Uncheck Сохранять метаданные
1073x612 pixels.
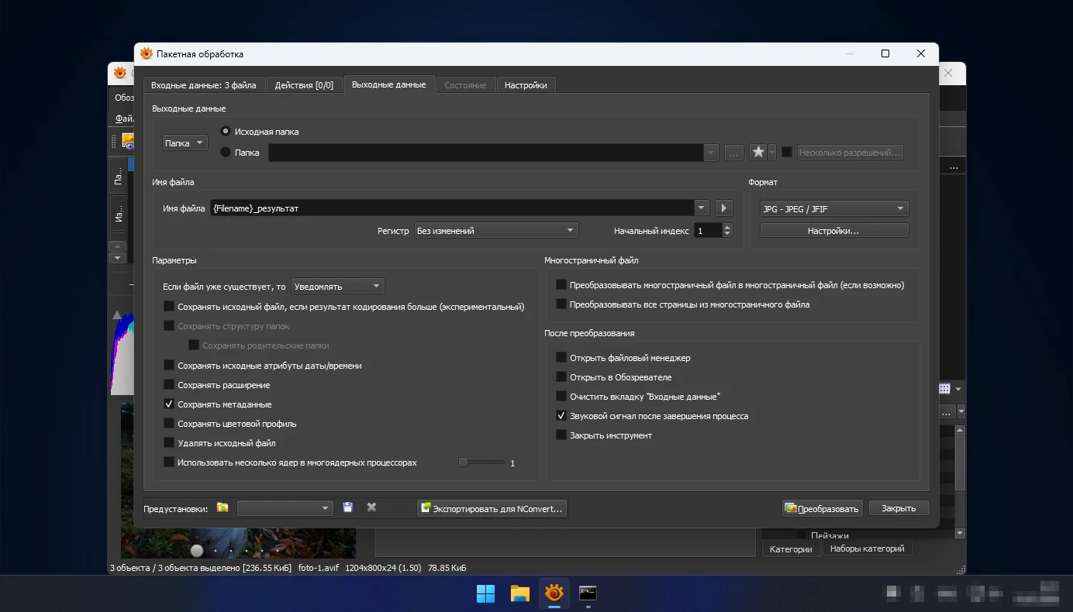coord(169,404)
